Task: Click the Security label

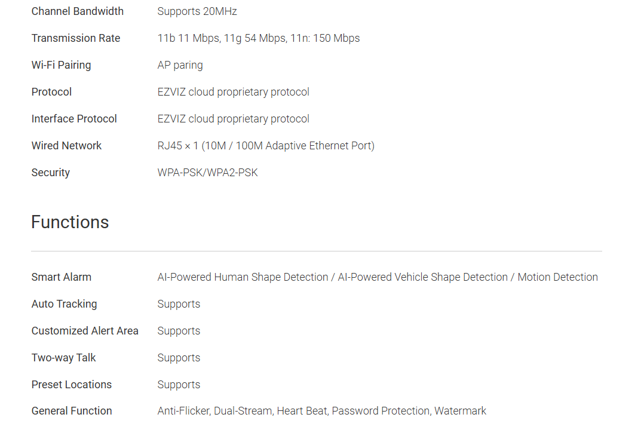Action: [x=51, y=173]
